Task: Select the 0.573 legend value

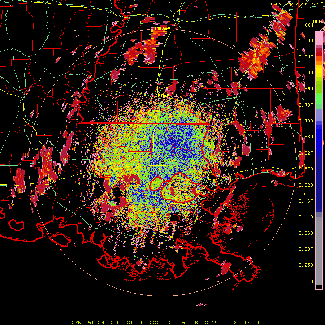Action: (306, 169)
